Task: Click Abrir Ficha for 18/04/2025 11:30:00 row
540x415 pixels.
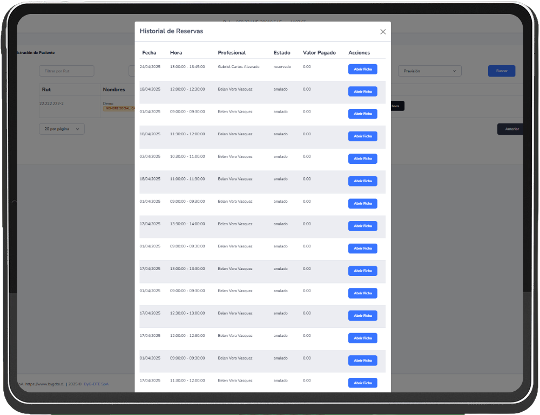Action: 362,136
